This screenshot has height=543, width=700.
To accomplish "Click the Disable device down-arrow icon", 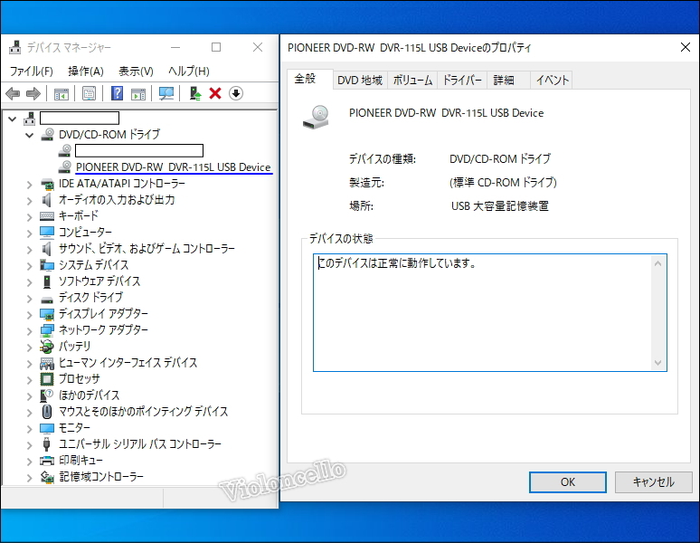I will pos(236,93).
